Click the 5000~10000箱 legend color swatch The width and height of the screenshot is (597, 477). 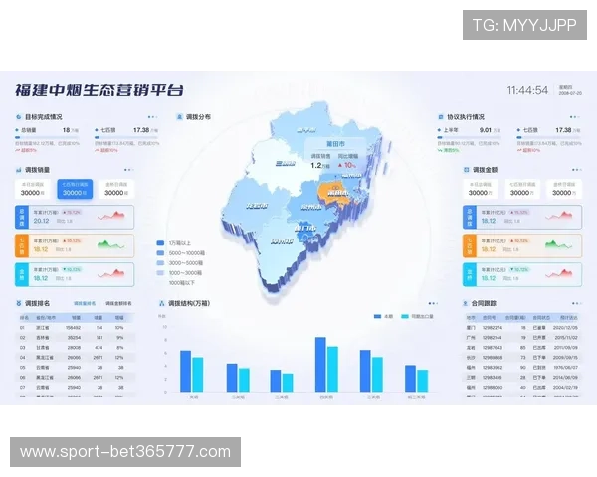[160, 252]
